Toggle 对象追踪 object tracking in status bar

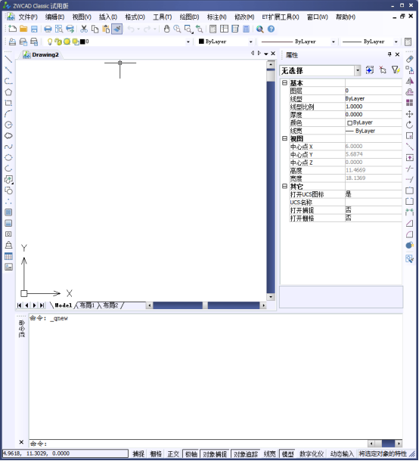[246, 453]
